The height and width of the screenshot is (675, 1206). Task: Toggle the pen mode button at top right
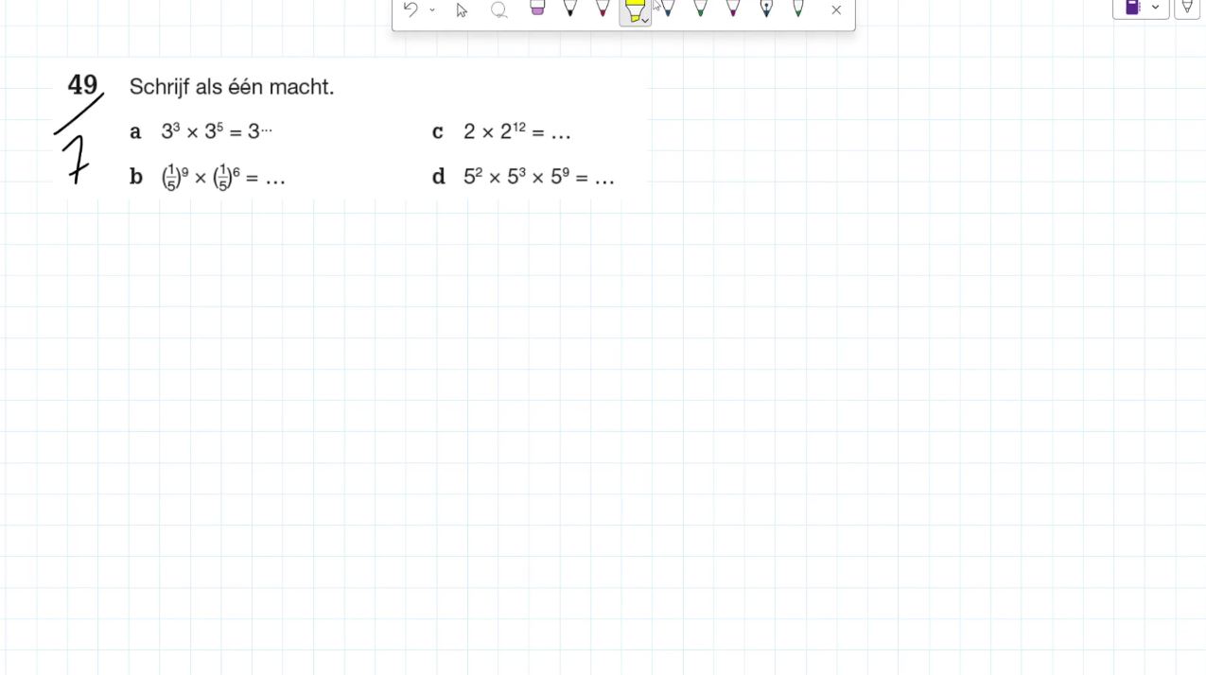[x=1187, y=7]
